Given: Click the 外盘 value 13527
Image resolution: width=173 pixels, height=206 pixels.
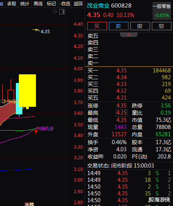Looking at the screenshot, I should [119, 134].
